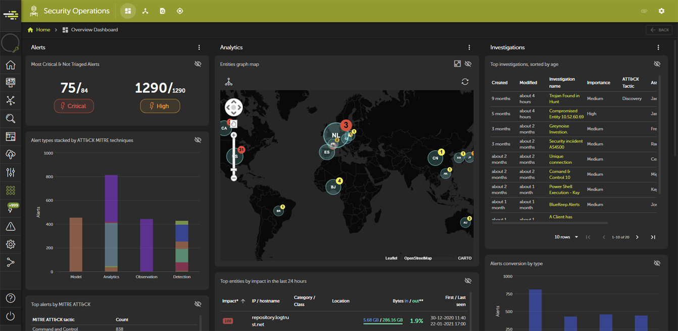Screen dimensions: 678x331
Task: Hide the Entities graph map widget
Action: point(468,64)
